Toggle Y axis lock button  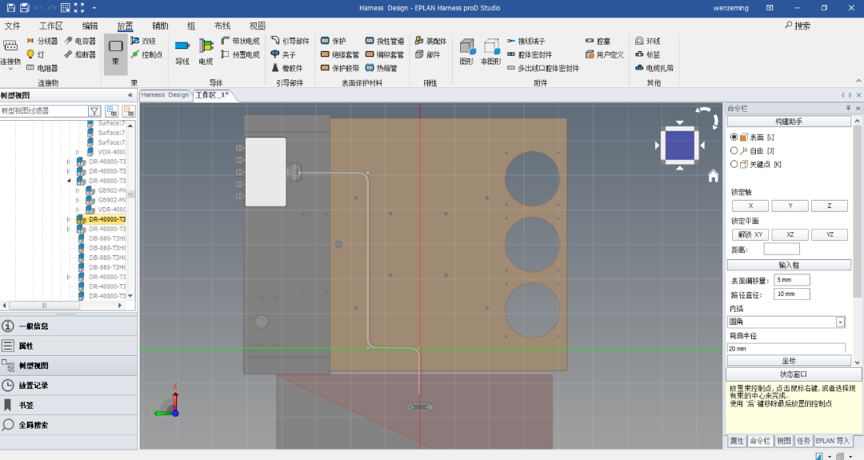790,206
